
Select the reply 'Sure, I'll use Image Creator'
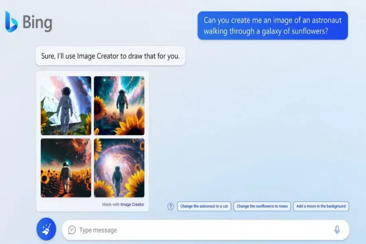click(x=110, y=56)
